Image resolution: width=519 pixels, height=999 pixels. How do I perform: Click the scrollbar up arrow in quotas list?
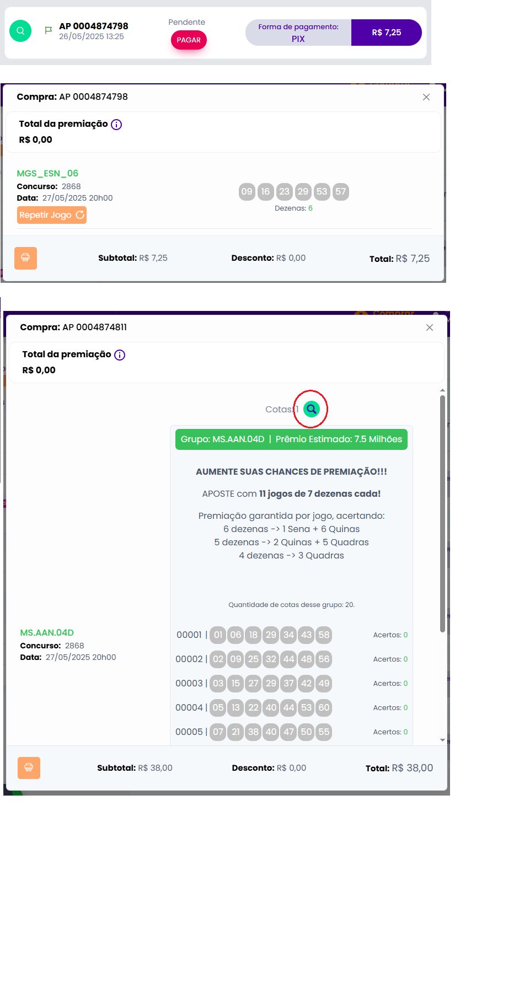pyautogui.click(x=442, y=390)
